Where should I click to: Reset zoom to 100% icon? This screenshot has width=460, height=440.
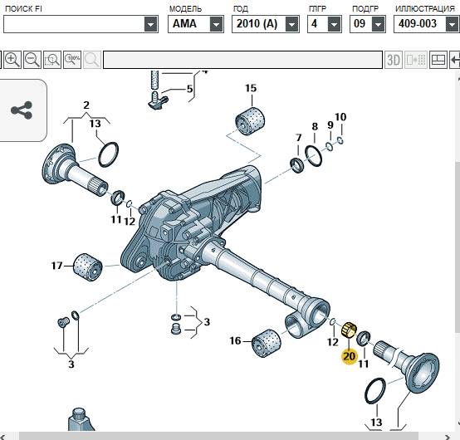pos(72,60)
